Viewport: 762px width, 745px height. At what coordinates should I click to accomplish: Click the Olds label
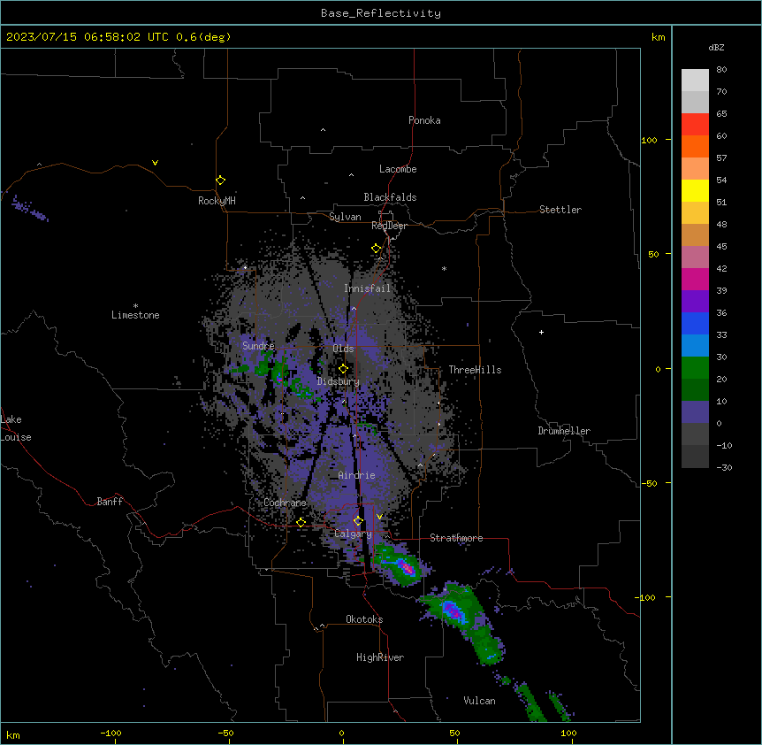343,349
